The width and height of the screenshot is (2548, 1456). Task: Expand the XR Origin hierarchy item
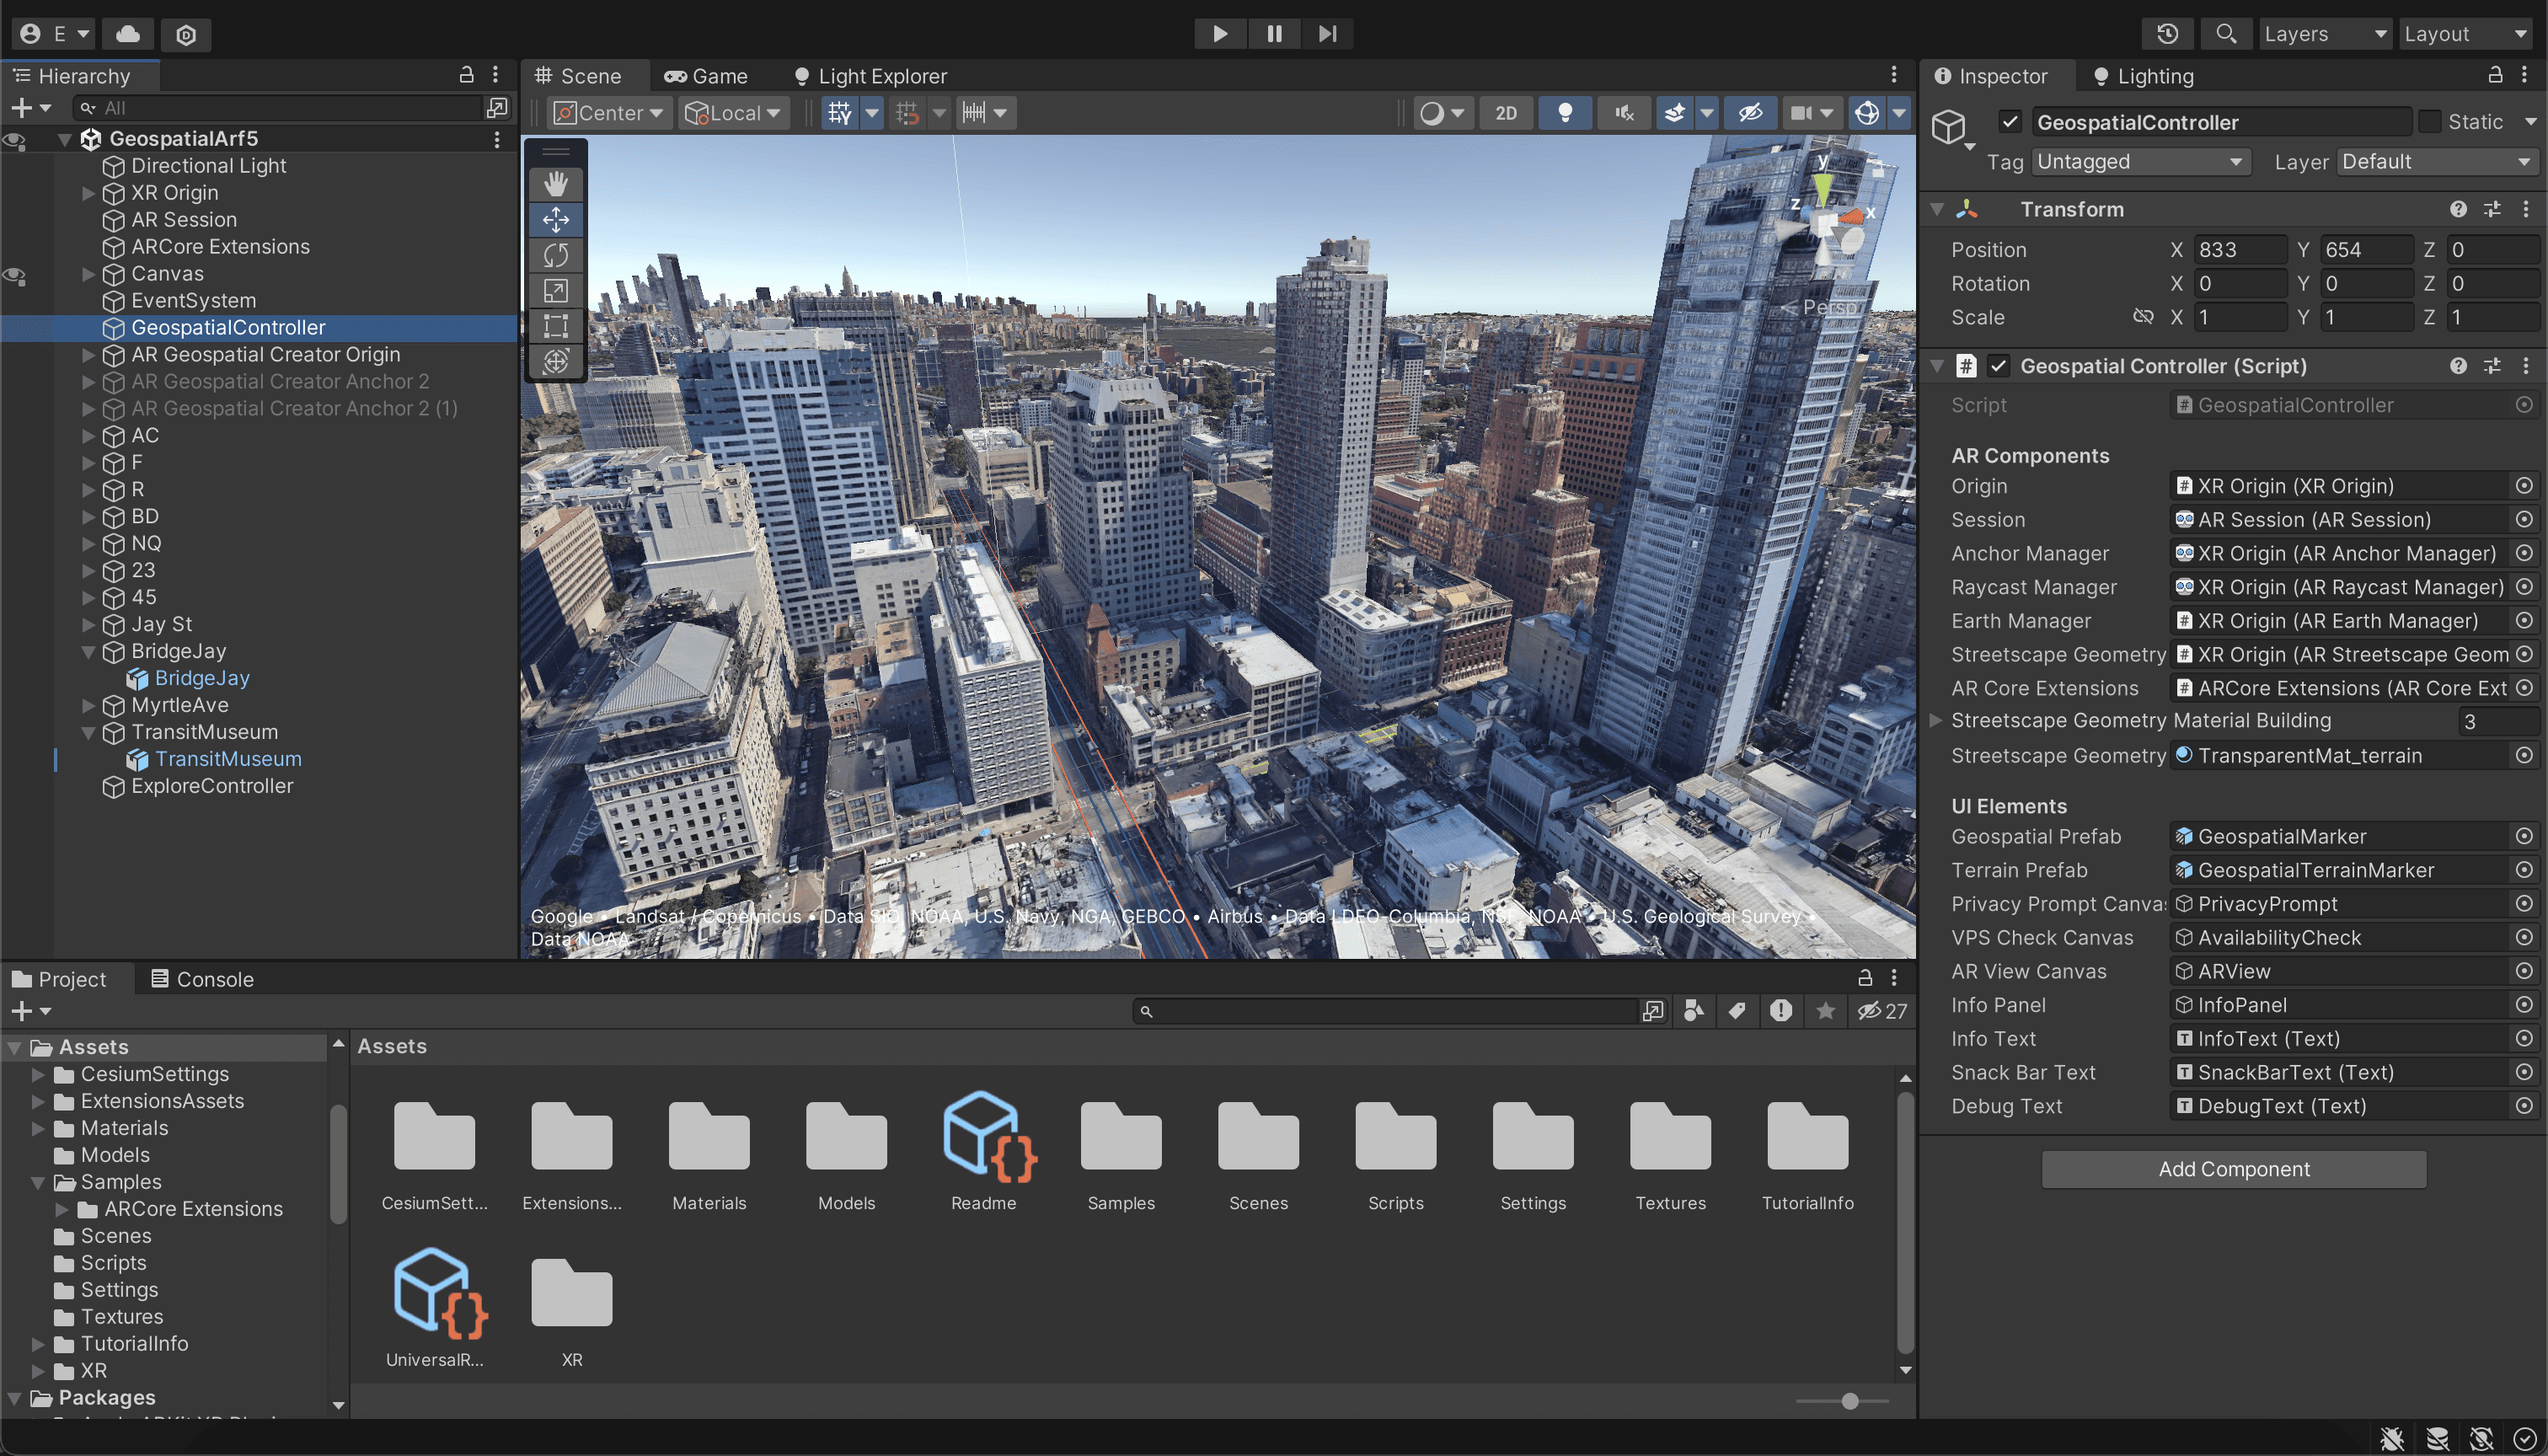coord(88,193)
